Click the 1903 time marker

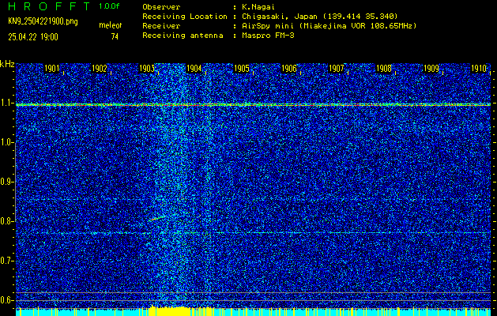147,69
